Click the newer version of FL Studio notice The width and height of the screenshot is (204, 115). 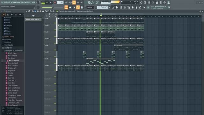[158, 7]
